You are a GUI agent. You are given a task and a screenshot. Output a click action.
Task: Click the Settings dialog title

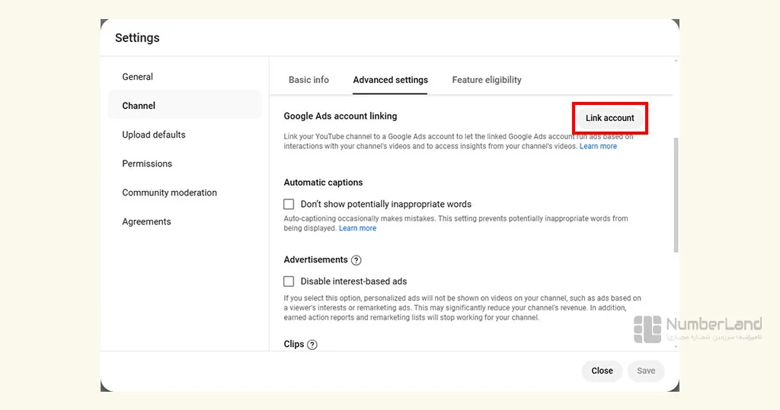coord(137,38)
